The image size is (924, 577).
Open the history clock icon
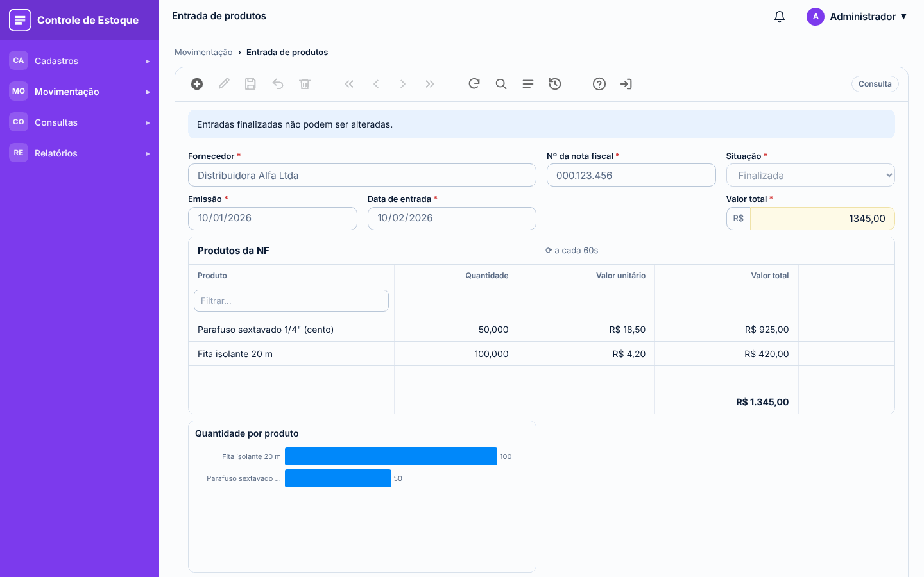click(555, 84)
